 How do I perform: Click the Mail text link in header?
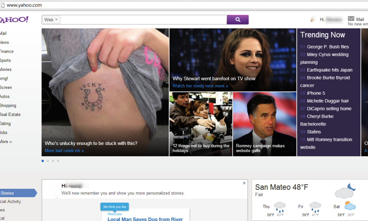click(360, 19)
